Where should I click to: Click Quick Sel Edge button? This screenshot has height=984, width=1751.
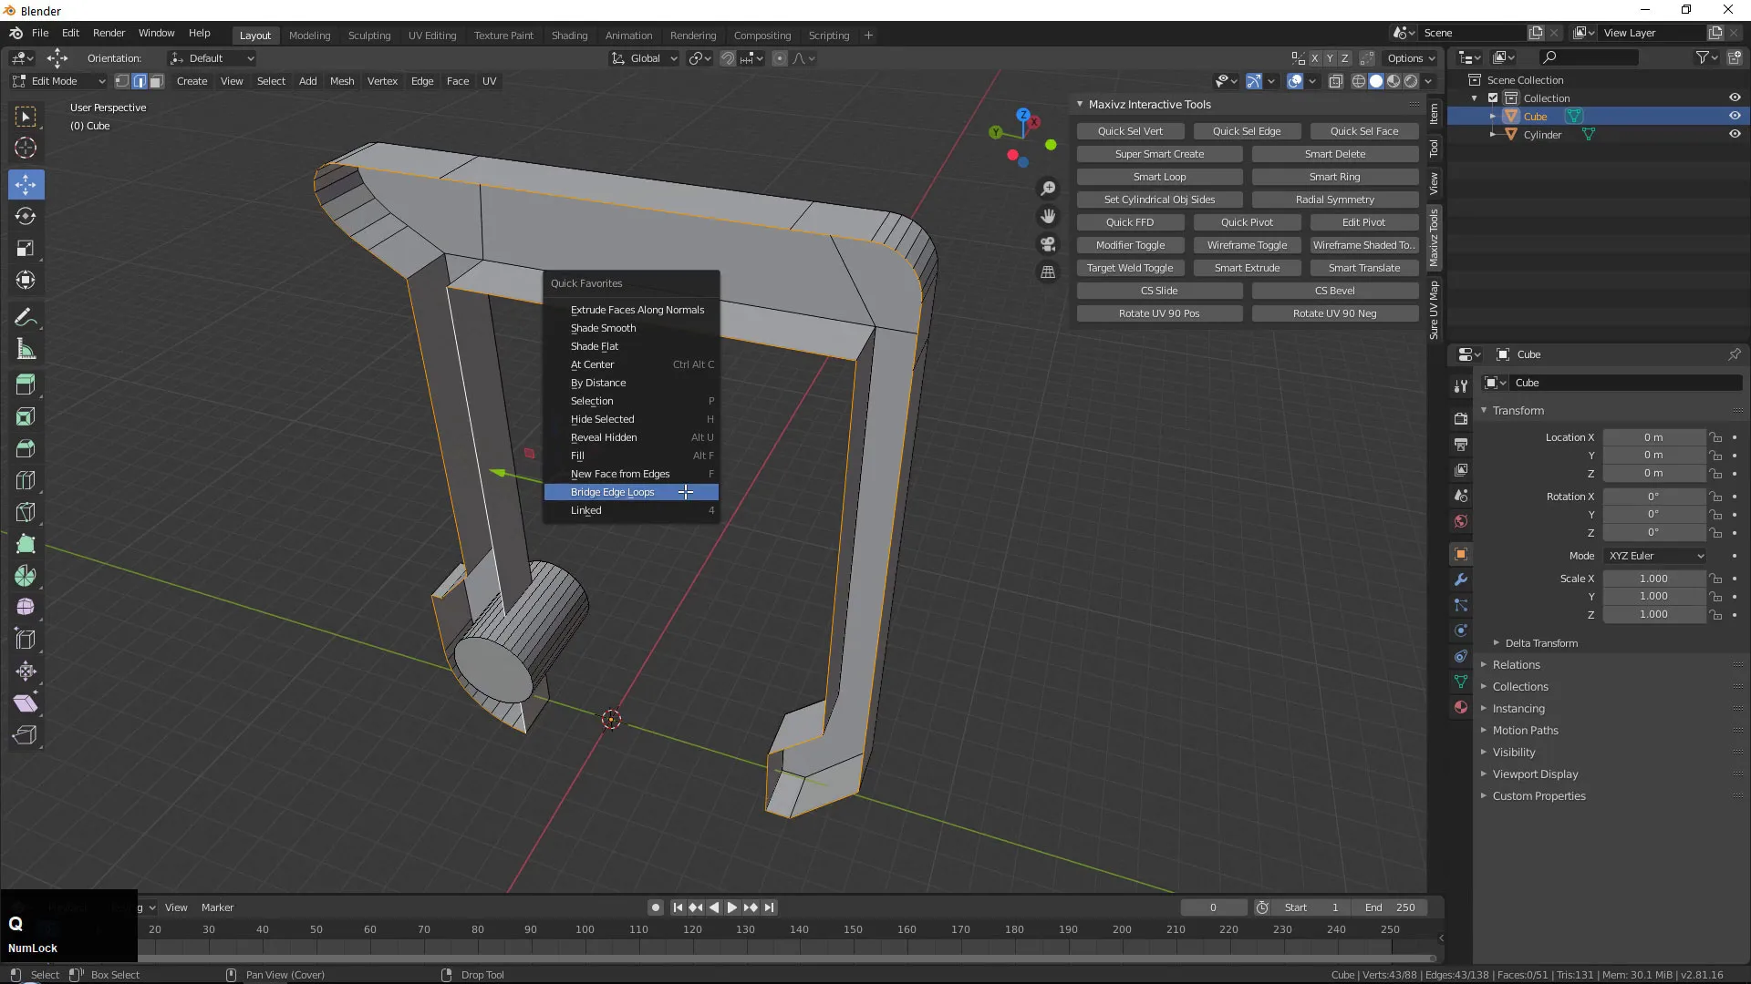click(1247, 131)
